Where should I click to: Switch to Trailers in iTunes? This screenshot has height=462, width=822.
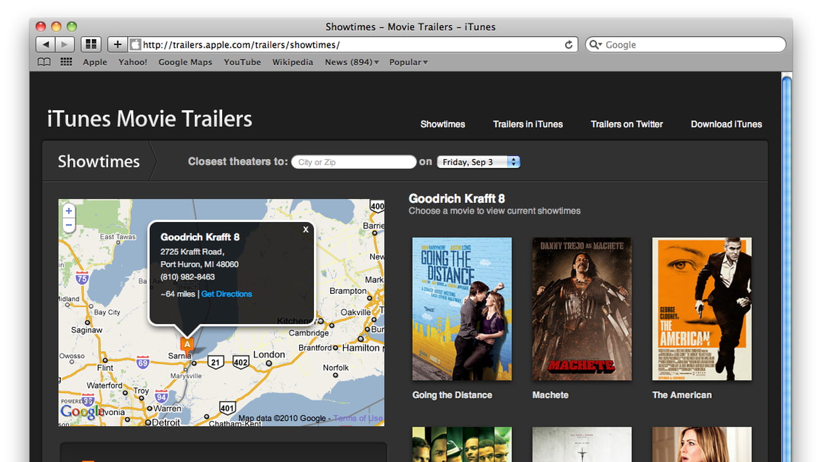click(527, 124)
